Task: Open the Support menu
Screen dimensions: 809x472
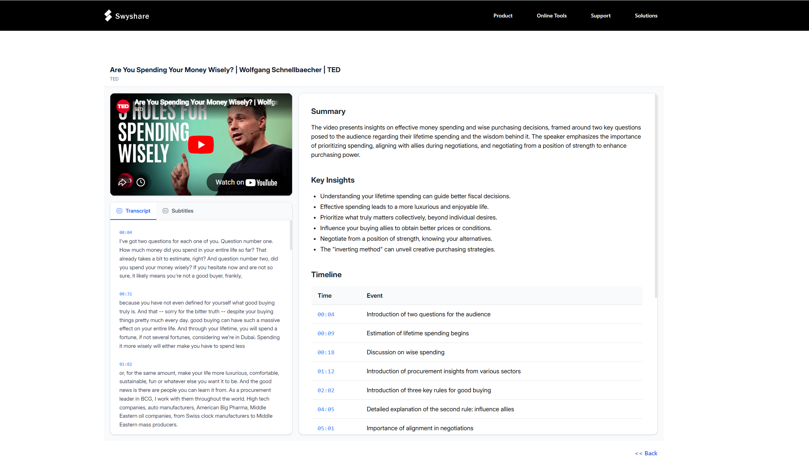Action: pyautogui.click(x=601, y=16)
